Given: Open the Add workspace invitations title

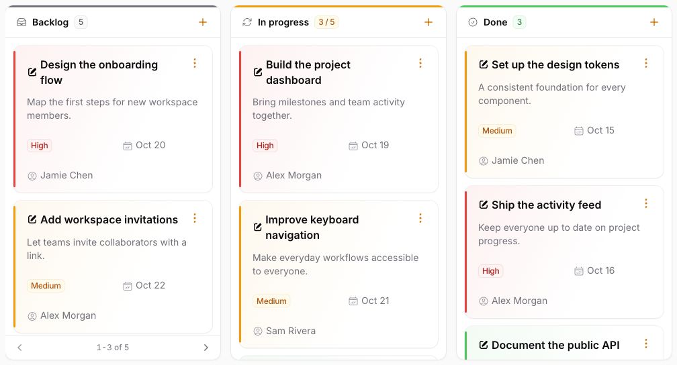Looking at the screenshot, I should [109, 219].
